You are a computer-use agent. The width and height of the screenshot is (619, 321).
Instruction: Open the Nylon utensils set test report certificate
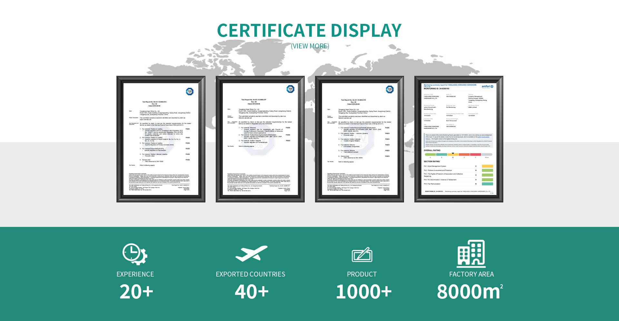point(161,139)
